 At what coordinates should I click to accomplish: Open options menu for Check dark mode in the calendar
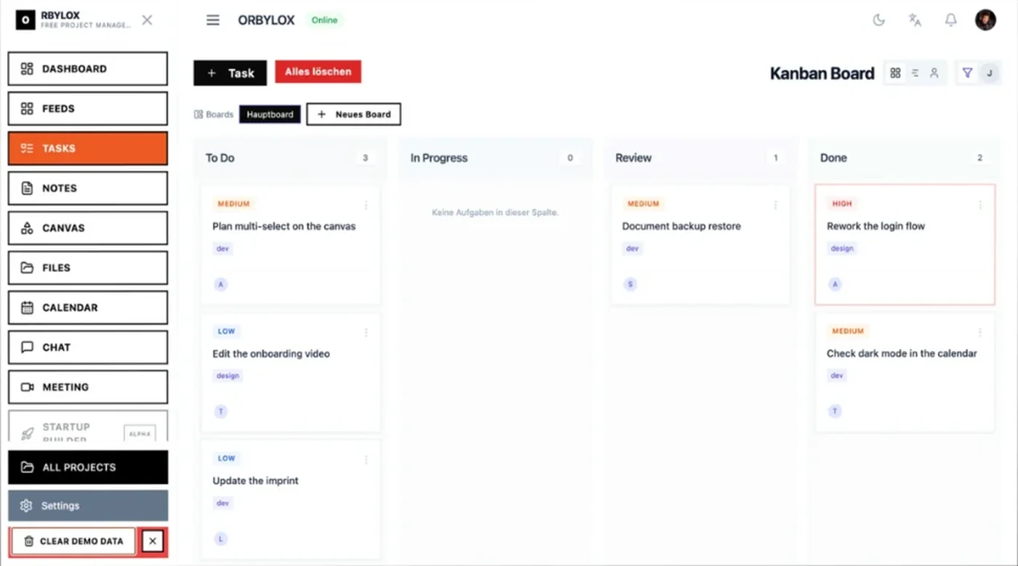coord(980,333)
